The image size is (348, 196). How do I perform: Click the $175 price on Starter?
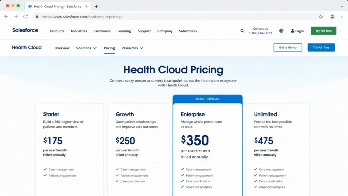(53, 141)
